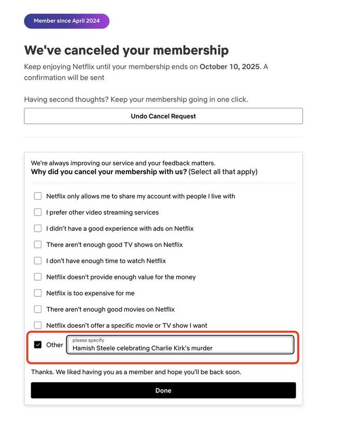This screenshot has height=421, width=337.
Task: Check 'Netflix only allows me to share' option
Action: click(38, 196)
